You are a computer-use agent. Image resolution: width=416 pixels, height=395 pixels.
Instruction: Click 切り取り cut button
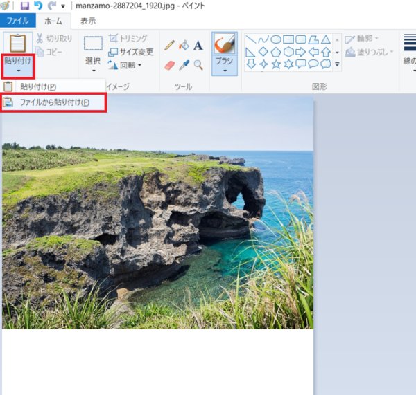[x=54, y=39]
